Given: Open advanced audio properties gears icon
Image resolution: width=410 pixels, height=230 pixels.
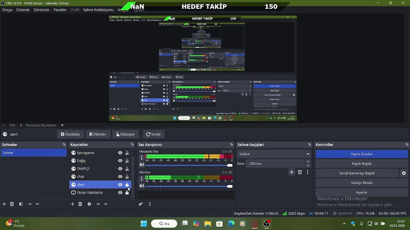Looking at the screenshot, I should click(x=141, y=204).
